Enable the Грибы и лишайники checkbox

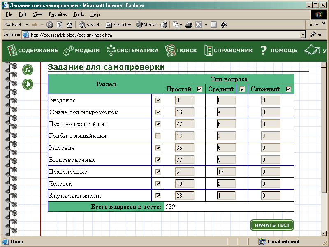click(x=158, y=136)
